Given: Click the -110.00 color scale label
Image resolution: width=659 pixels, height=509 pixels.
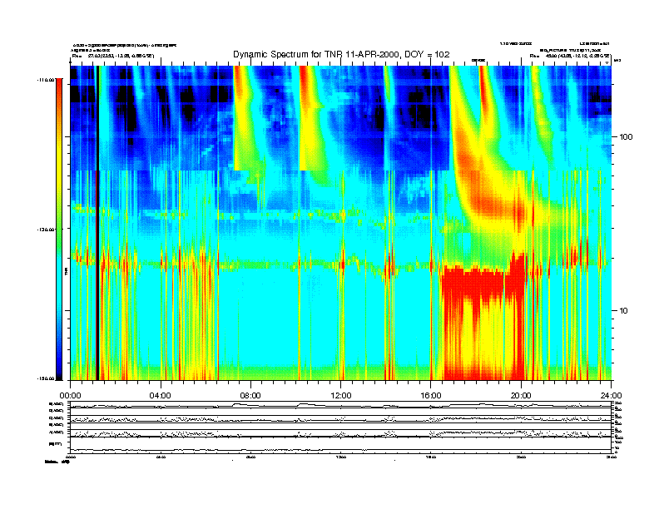Looking at the screenshot, I should point(46,80).
